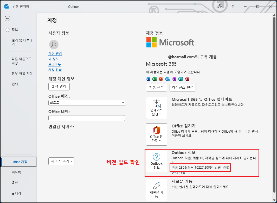Click the 제품 정보 heading

click(154, 33)
